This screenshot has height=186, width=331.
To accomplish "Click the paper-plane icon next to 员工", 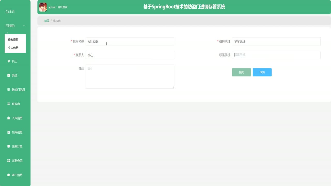I will (x=9, y=61).
